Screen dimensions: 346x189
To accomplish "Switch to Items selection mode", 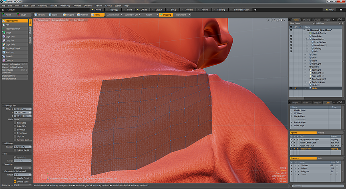I will (98, 15).
